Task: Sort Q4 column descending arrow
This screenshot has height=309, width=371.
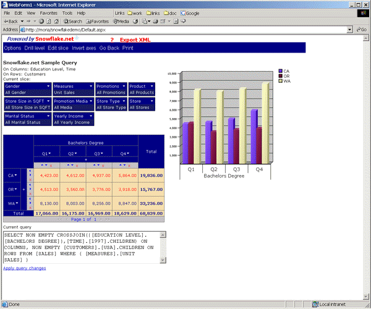Action: (124, 165)
